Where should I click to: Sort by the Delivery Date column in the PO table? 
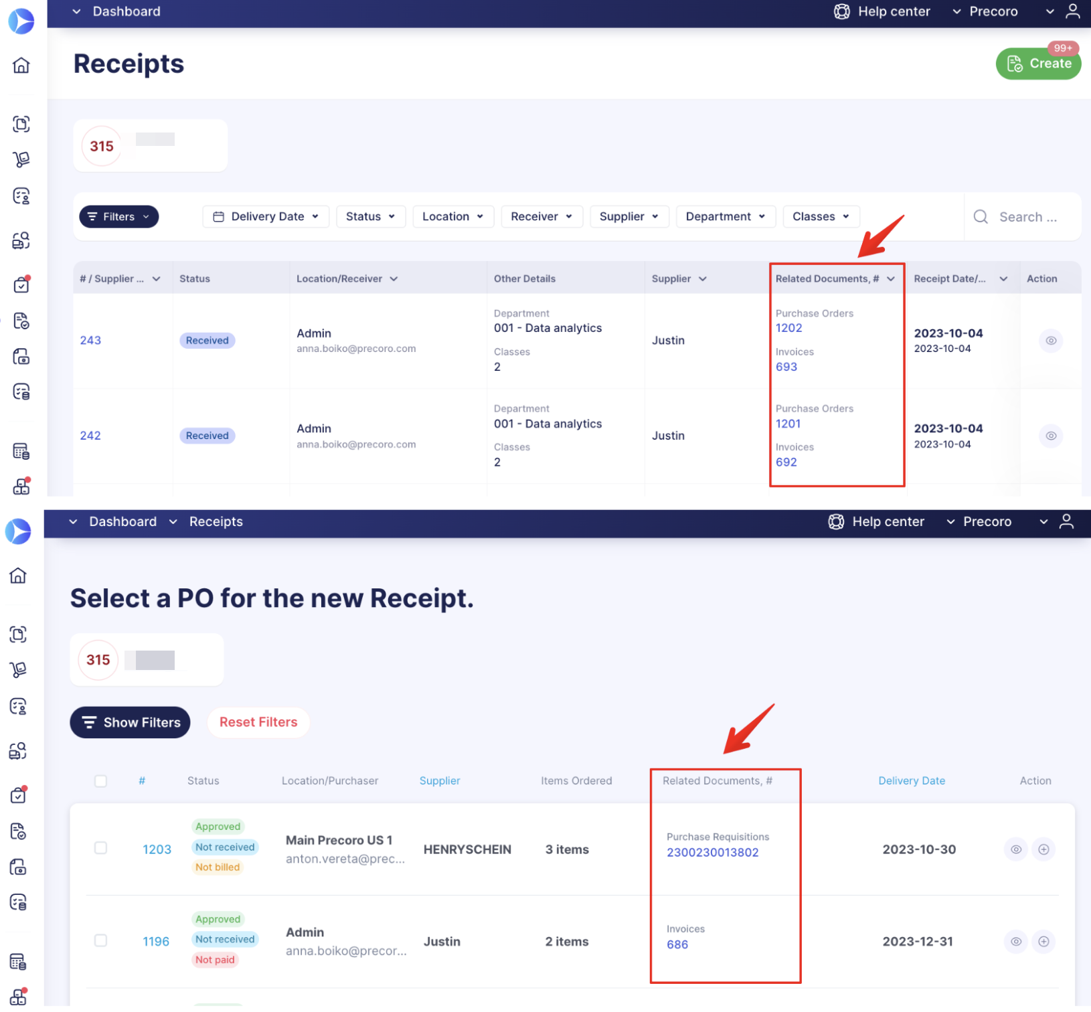click(912, 781)
